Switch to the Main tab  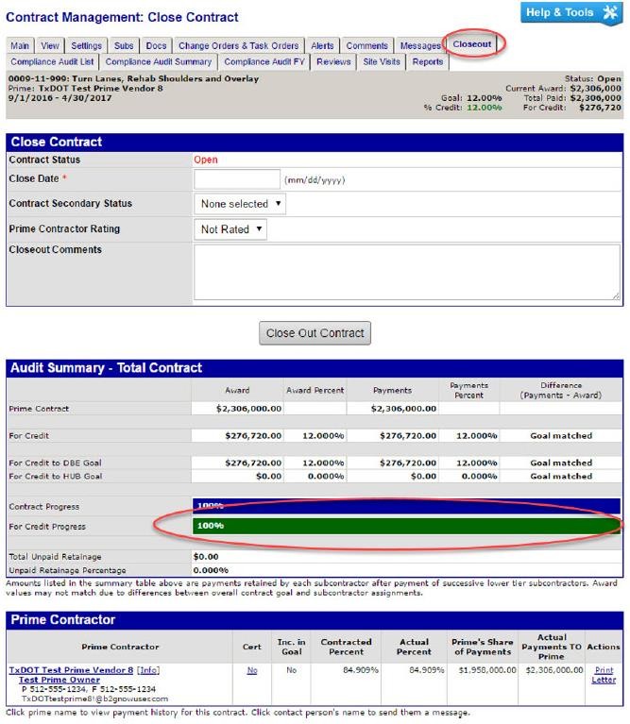[x=19, y=45]
